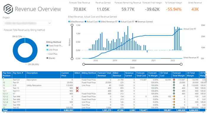Click the orange right arrow in Test 666 row
The width and height of the screenshot is (207, 113).
(x=174, y=99)
